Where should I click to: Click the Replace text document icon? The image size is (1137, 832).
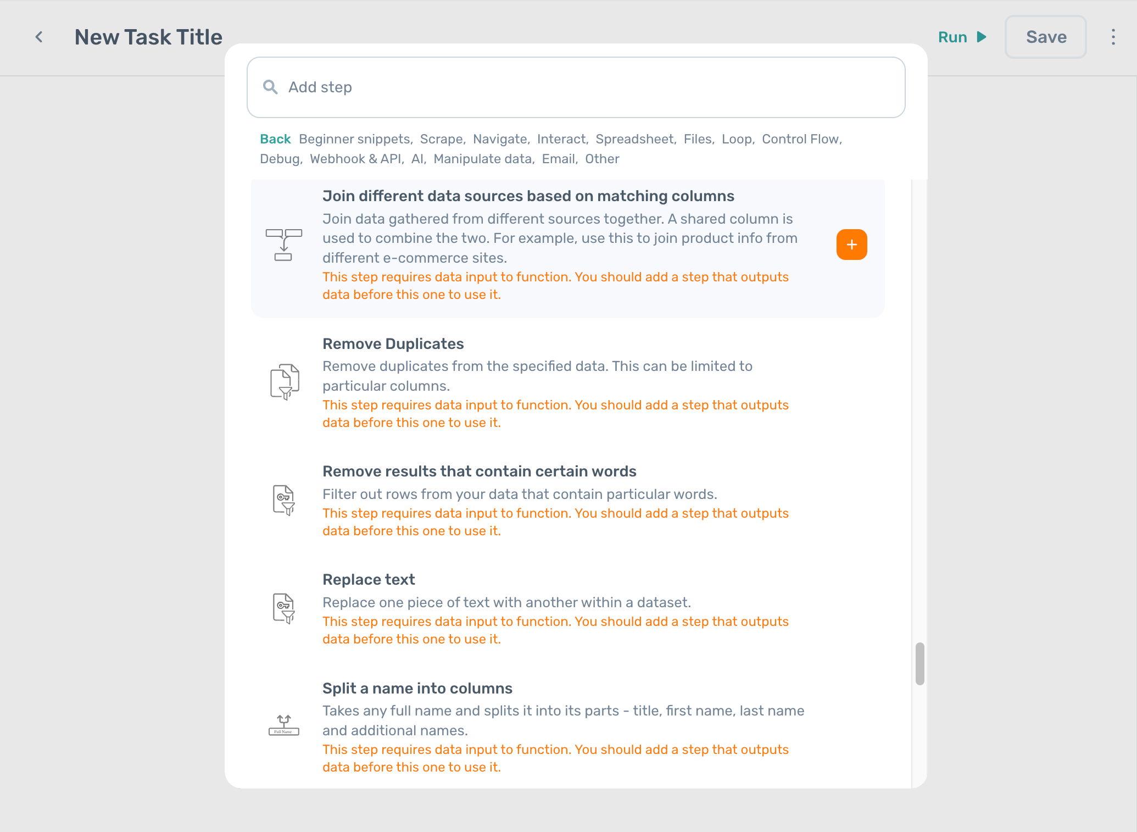pos(284,608)
